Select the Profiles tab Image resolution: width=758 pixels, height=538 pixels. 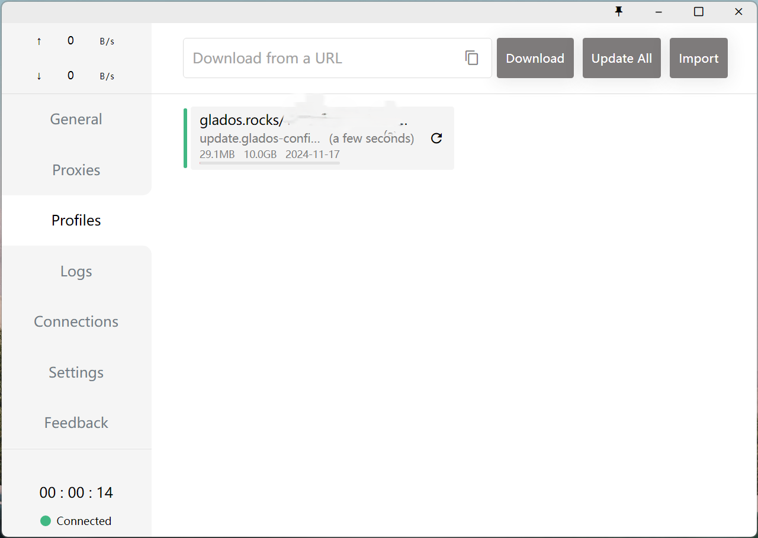click(76, 220)
